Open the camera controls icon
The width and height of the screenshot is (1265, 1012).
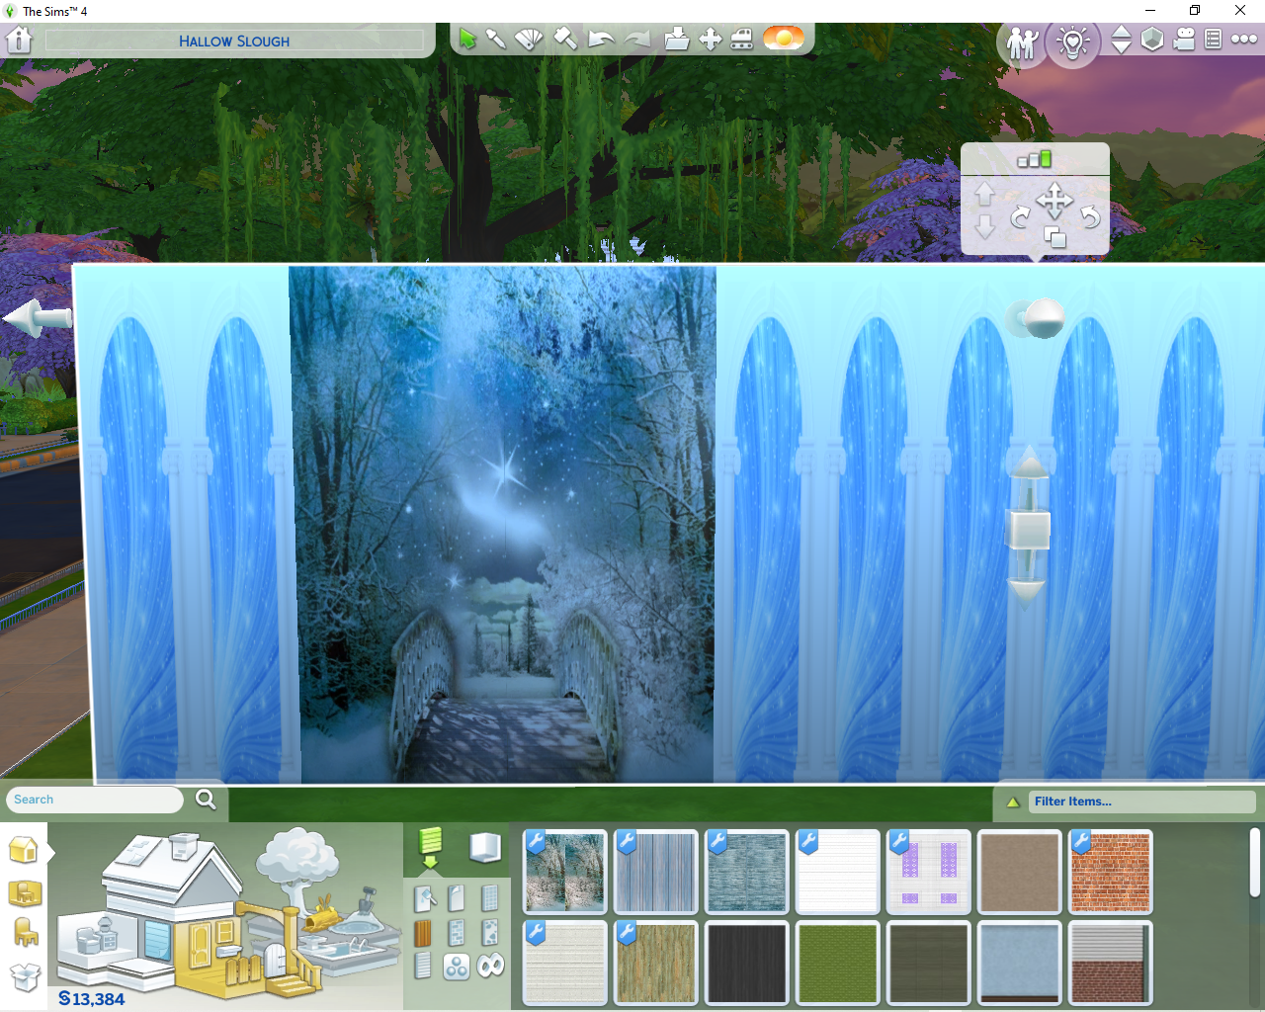tap(1184, 40)
